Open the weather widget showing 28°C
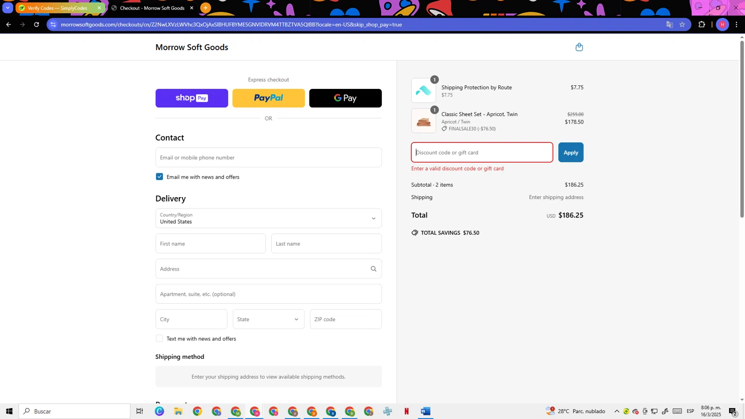745x419 pixels. click(575, 411)
